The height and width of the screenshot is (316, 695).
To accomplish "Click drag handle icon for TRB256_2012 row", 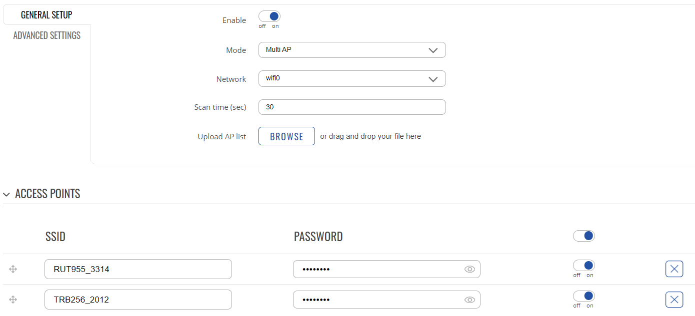I will point(13,300).
